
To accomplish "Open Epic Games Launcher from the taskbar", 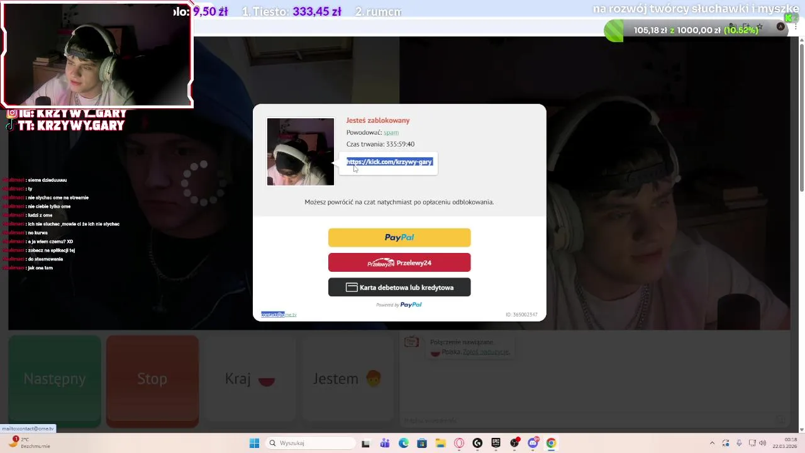I will coord(496,443).
